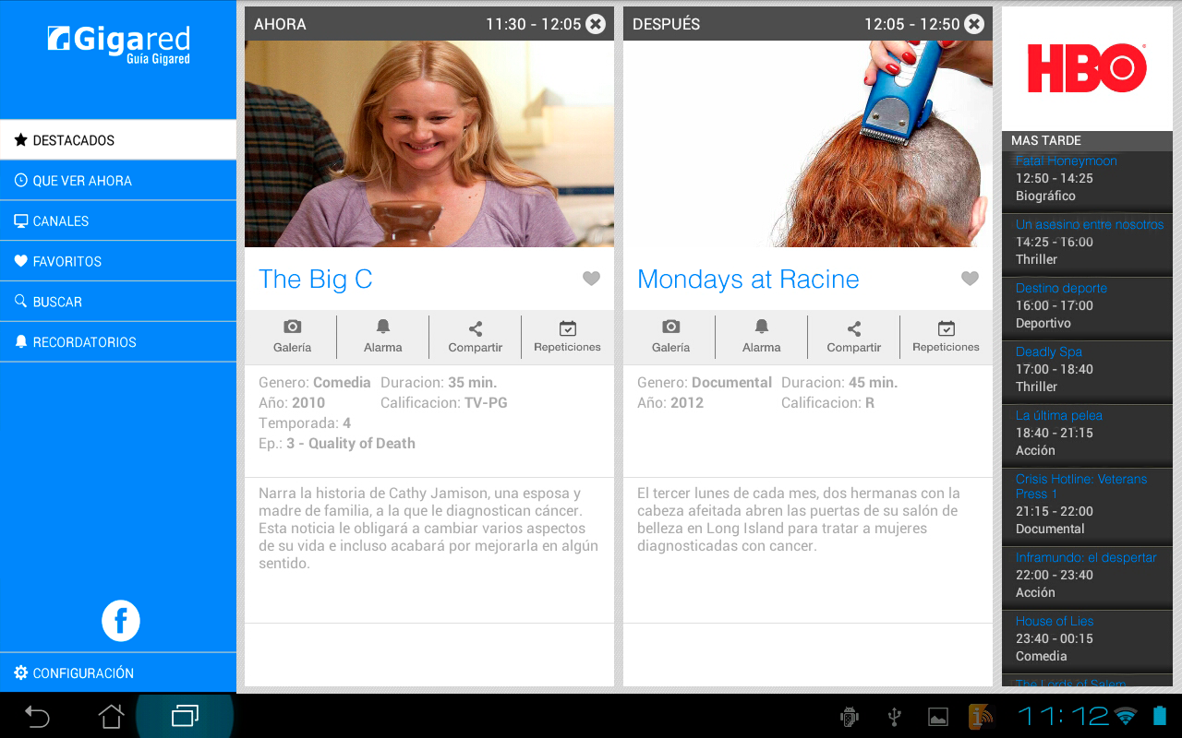Tap the orange feed notification icon
This screenshot has width=1182, height=738.
982,717
